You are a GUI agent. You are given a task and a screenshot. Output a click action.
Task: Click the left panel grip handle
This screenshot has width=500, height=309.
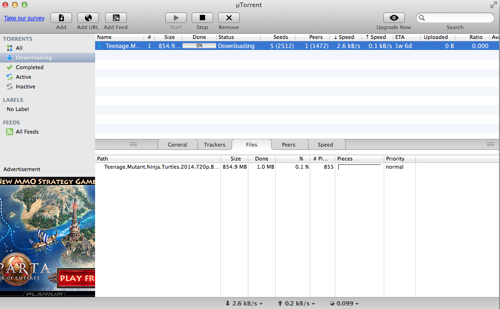click(x=134, y=145)
